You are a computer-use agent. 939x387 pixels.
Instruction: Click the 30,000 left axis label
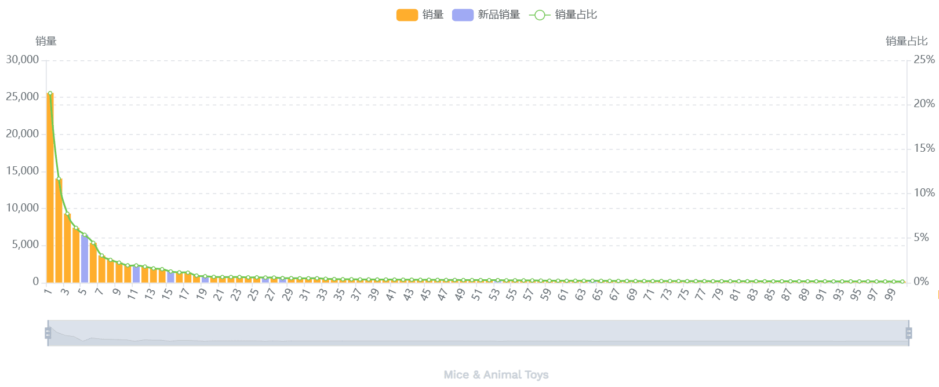click(23, 60)
